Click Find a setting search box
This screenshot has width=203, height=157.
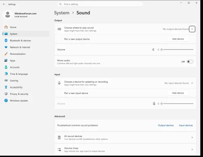tap(100, 4)
